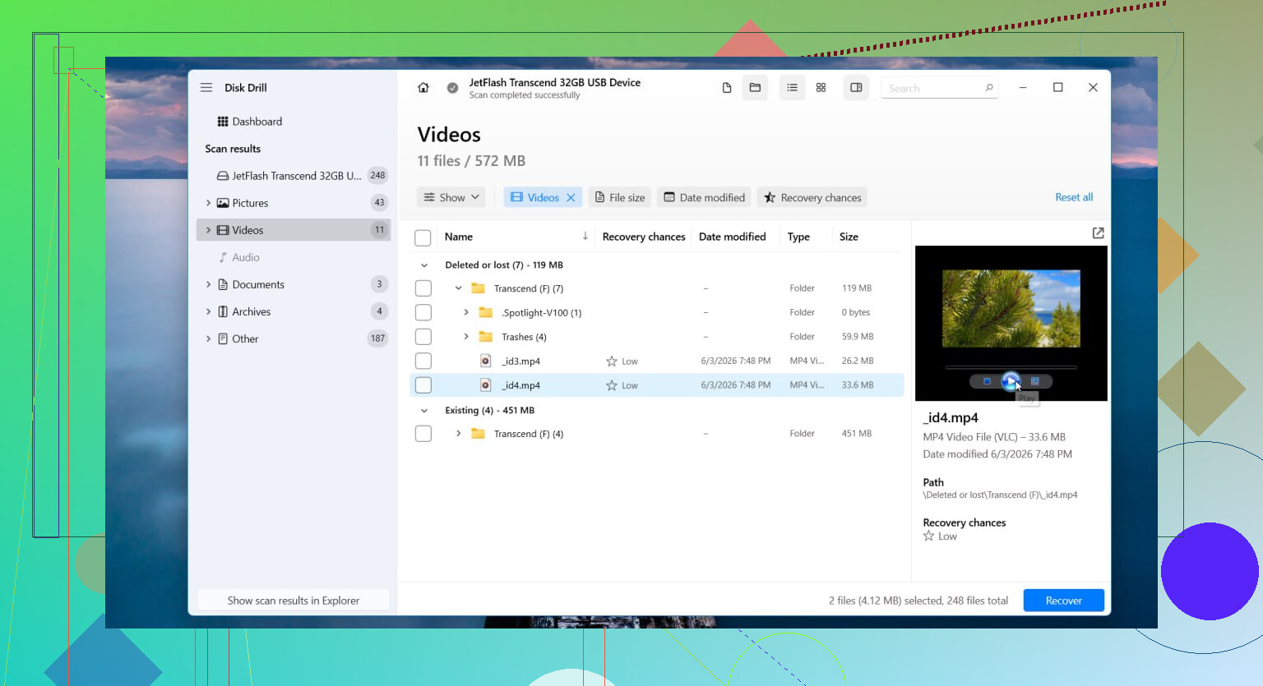Click the JetFlash drive icon in sidebar
This screenshot has height=686, width=1263.
point(222,176)
